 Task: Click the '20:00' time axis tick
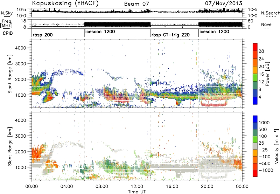[x=207, y=187]
